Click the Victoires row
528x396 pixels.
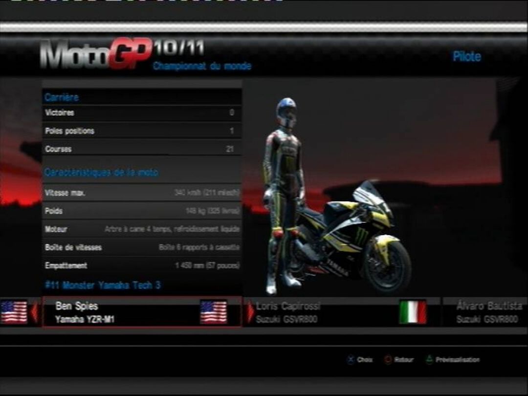142,112
